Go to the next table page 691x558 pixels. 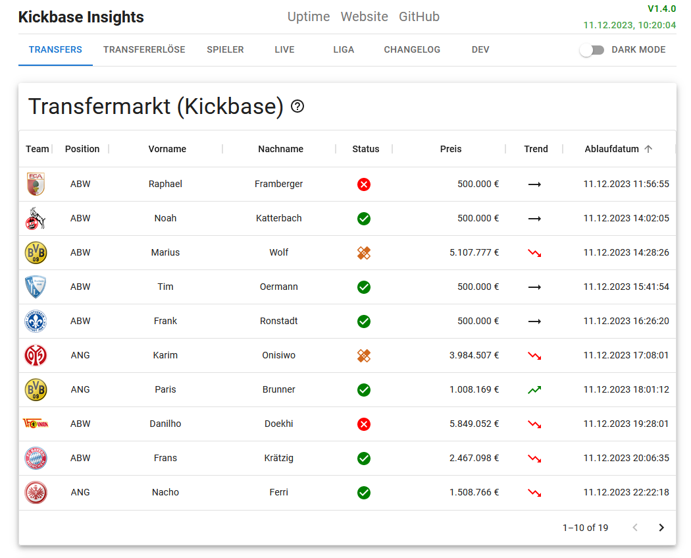[x=661, y=528]
